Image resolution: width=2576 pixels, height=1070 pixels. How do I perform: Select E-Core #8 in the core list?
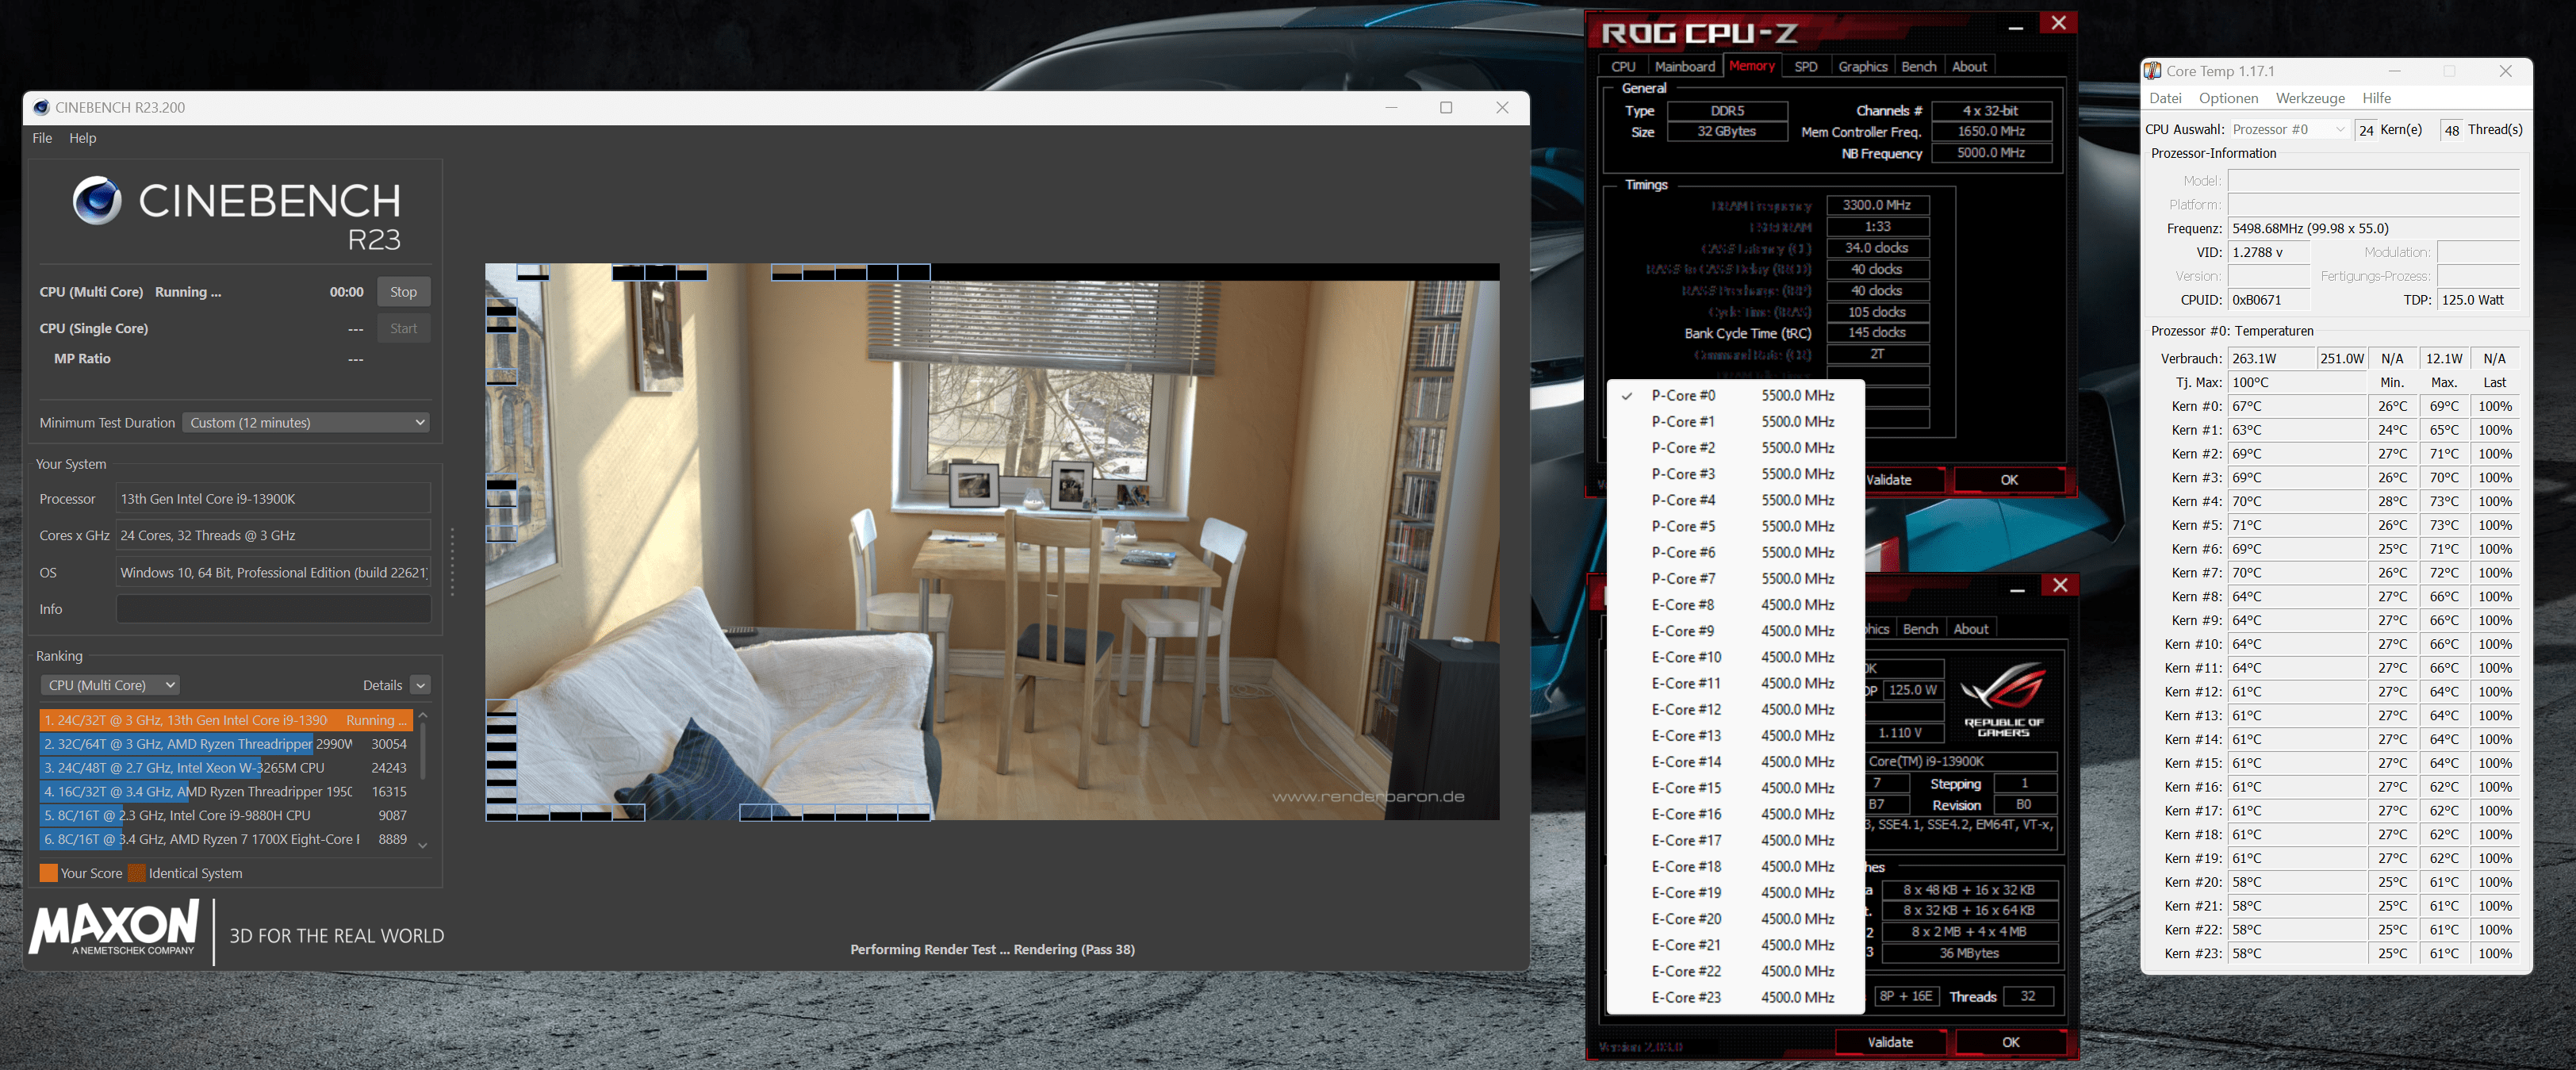tap(1736, 604)
